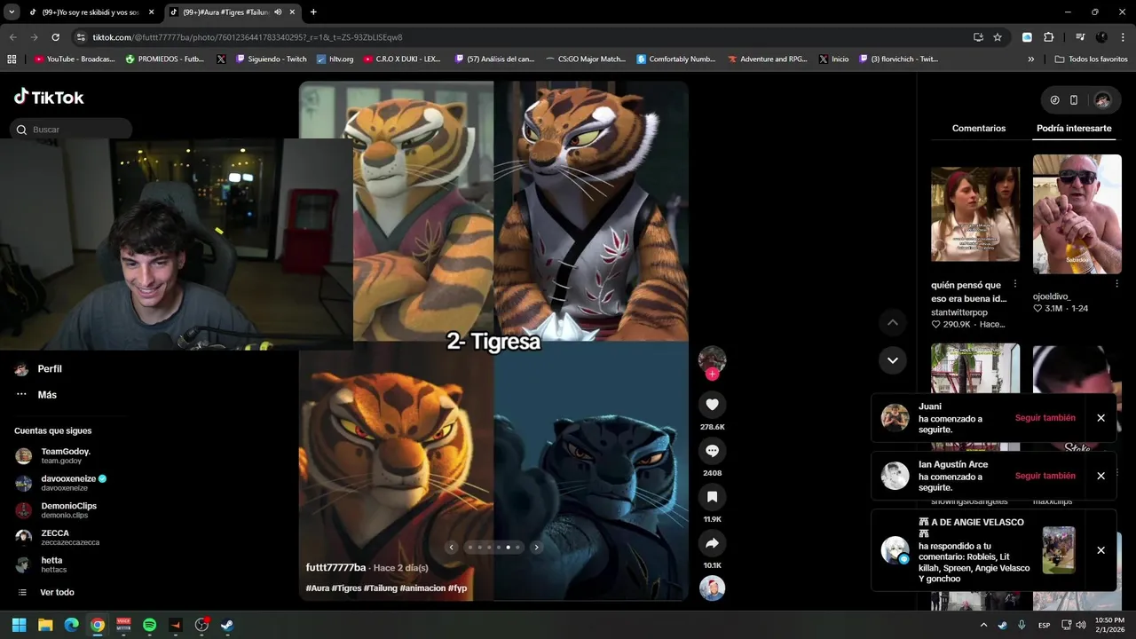Close the 'Yo soy re skibidi' tab
The image size is (1136, 639).
pyautogui.click(x=152, y=12)
